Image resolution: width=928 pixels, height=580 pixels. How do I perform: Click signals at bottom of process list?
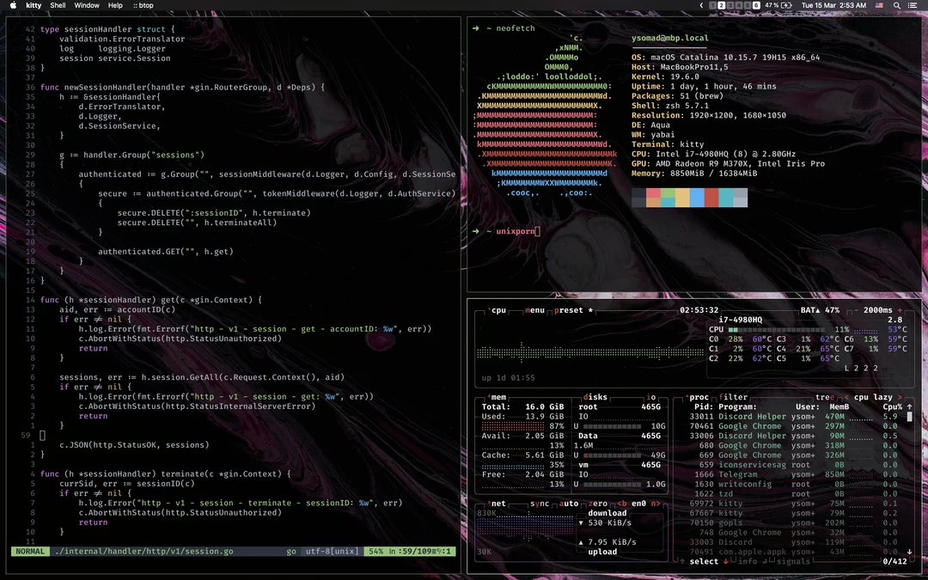tap(793, 561)
